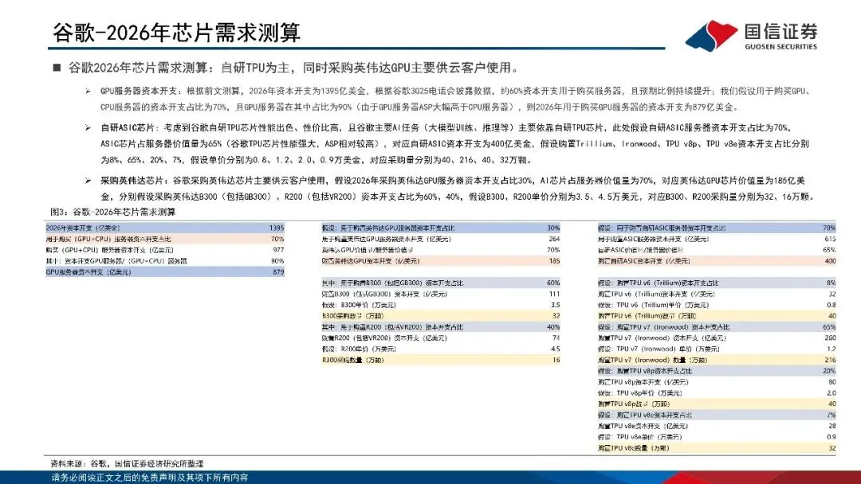Click the slide title 谷歌-2026年芯片需求测算
The width and height of the screenshot is (861, 484).
[176, 33]
